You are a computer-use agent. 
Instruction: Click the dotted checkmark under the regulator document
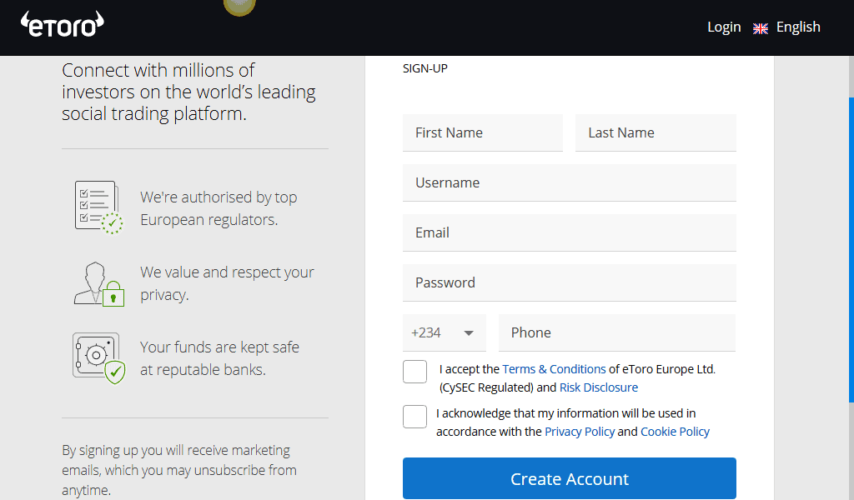pos(113,222)
